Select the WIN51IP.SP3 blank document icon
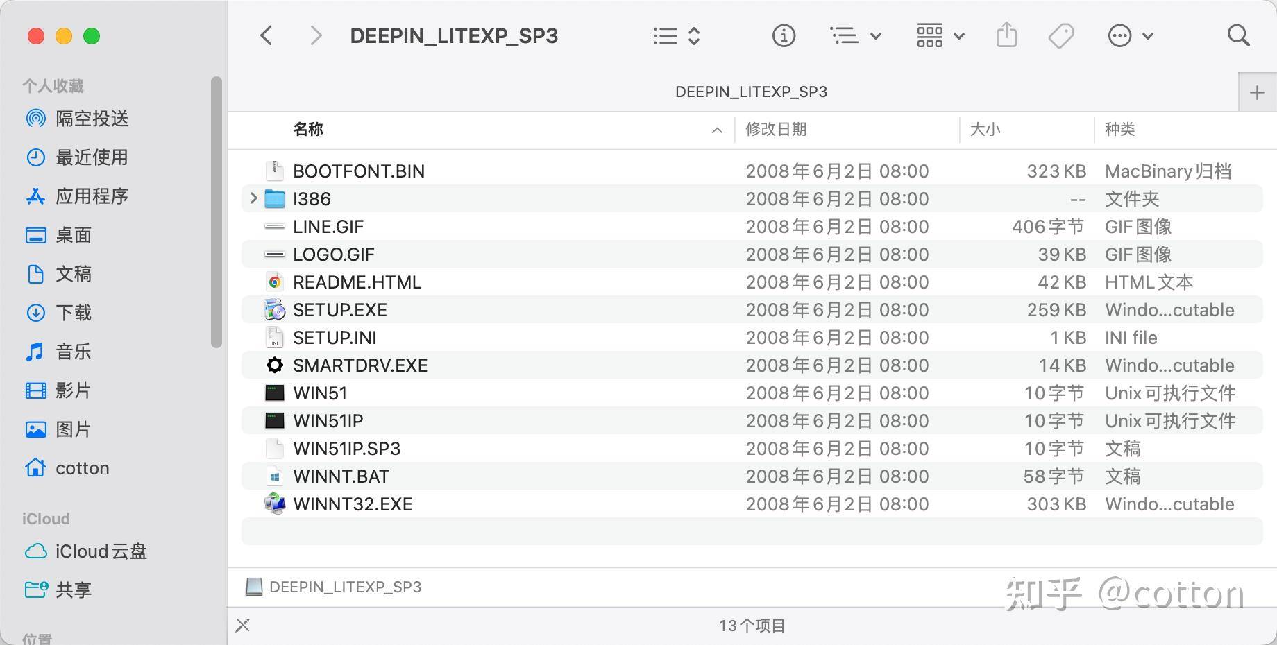 click(x=275, y=449)
